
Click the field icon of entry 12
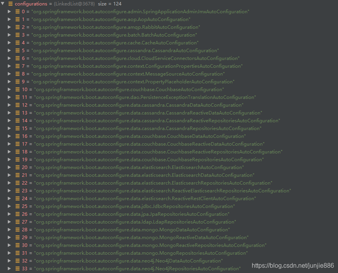pos(18,105)
